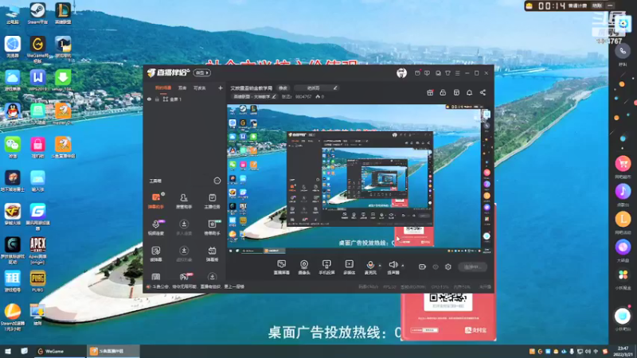Add a new scene with plus button
This screenshot has width=637, height=358.
221,88
